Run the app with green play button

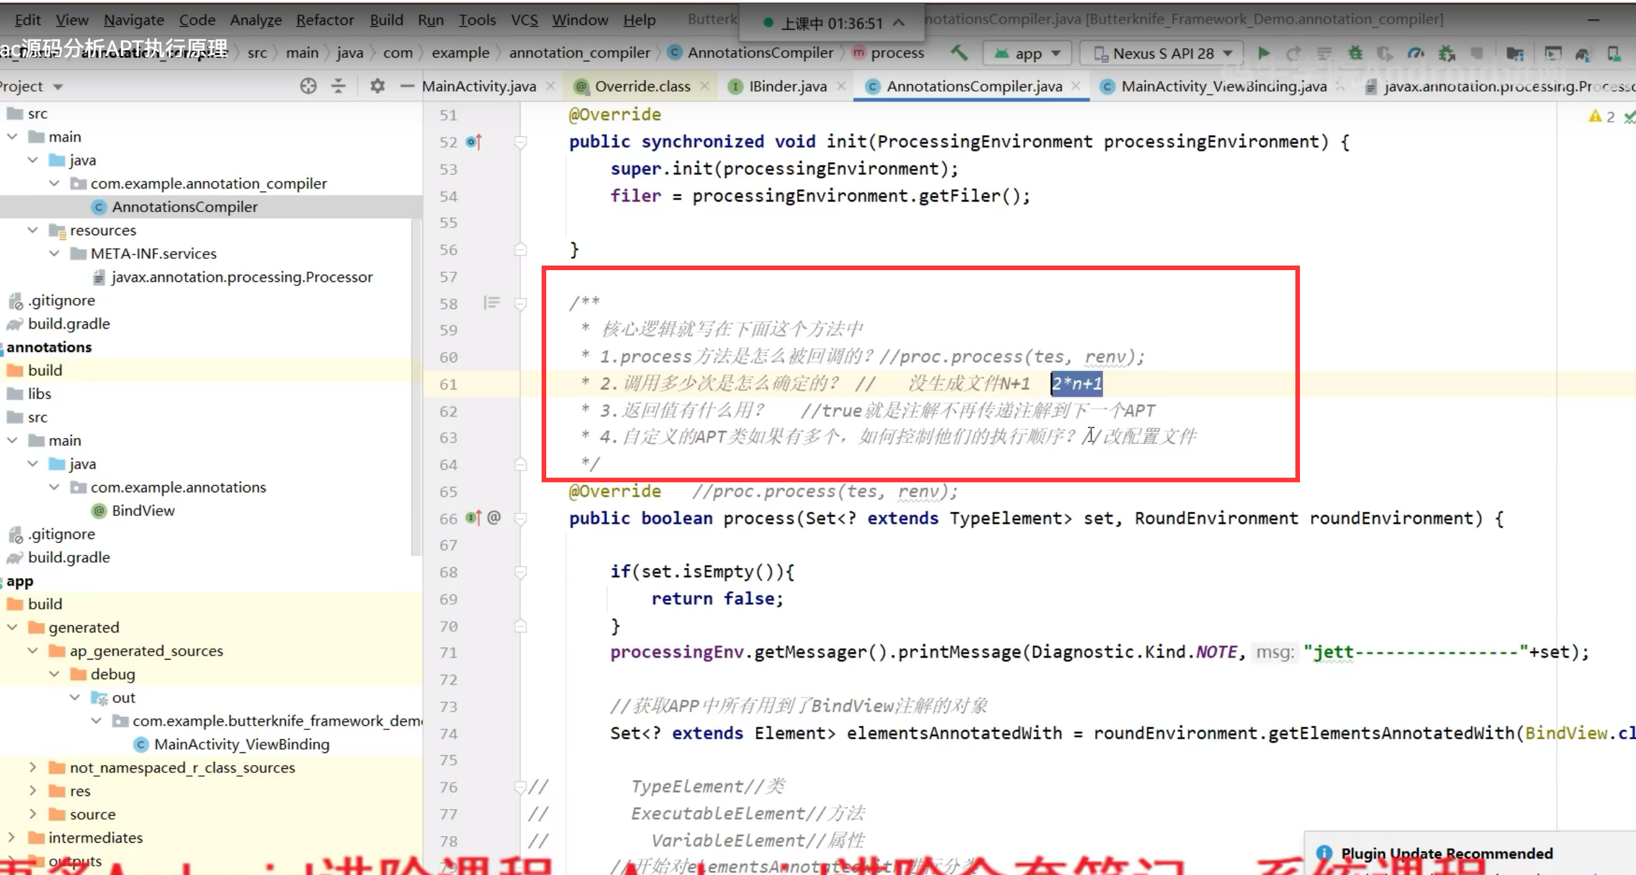pyautogui.click(x=1264, y=53)
